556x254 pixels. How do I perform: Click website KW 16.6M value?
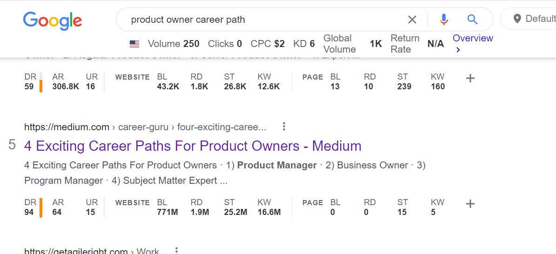tap(269, 212)
